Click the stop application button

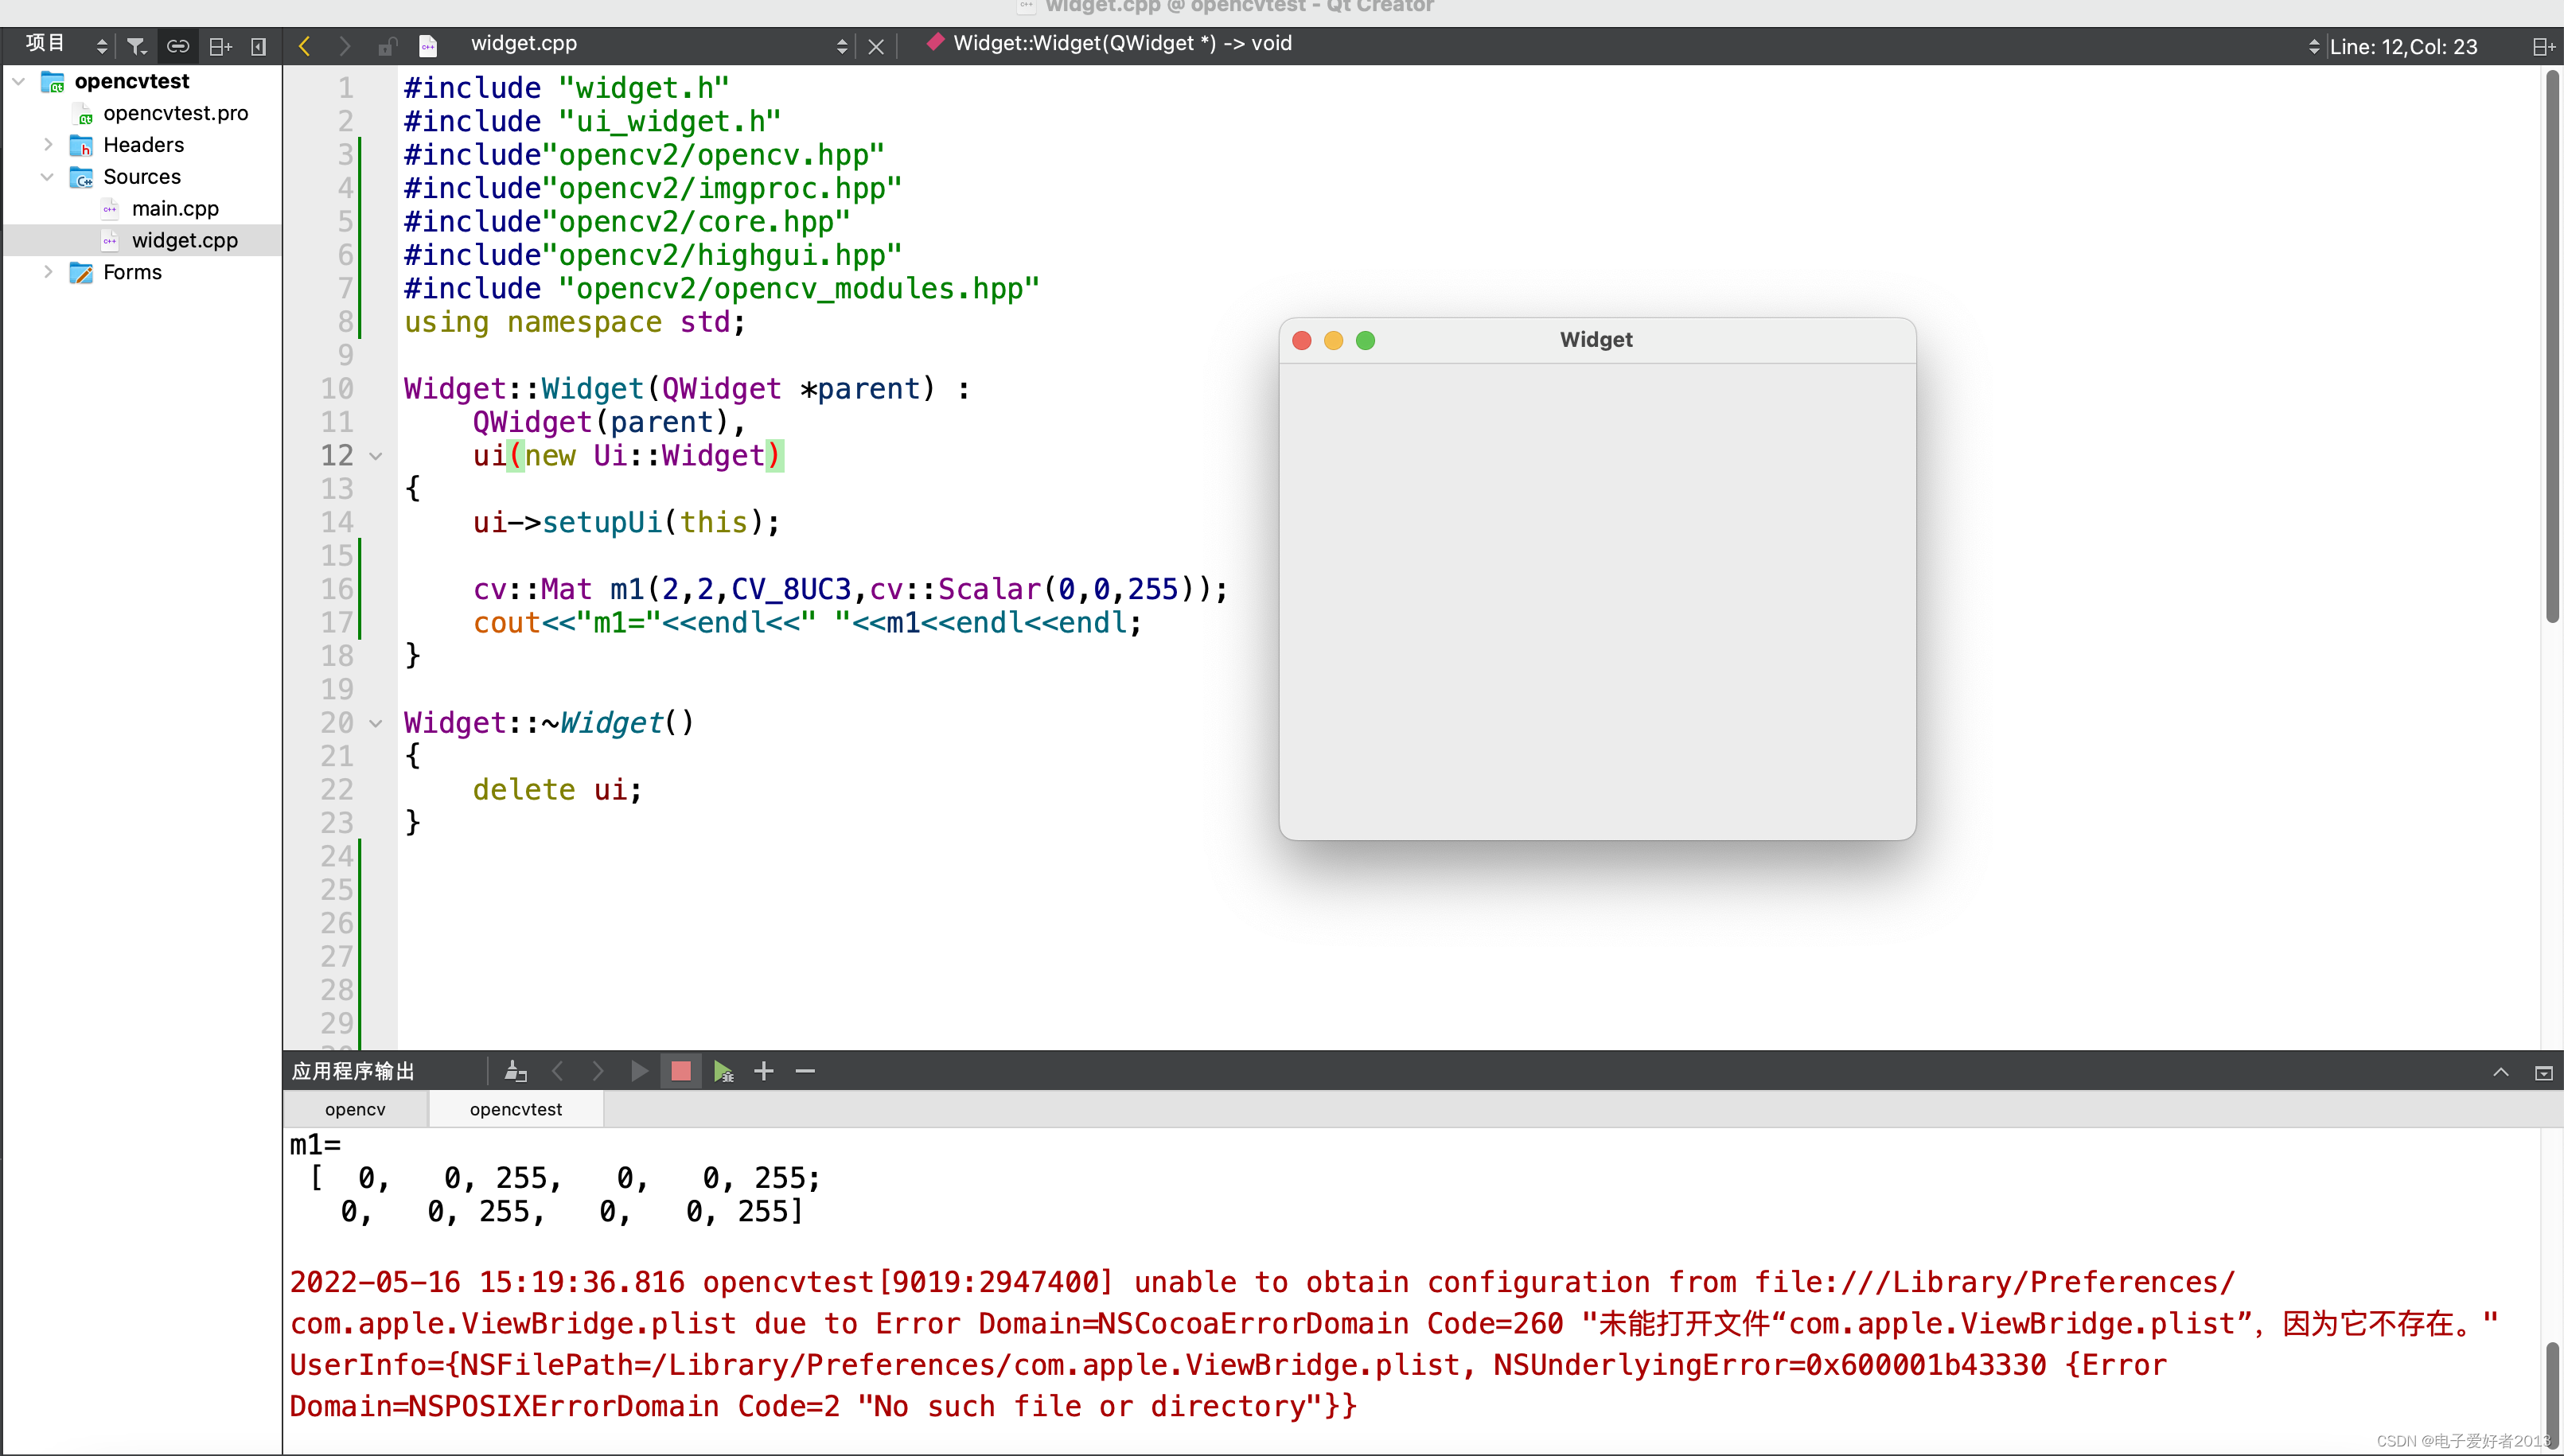[x=681, y=1070]
